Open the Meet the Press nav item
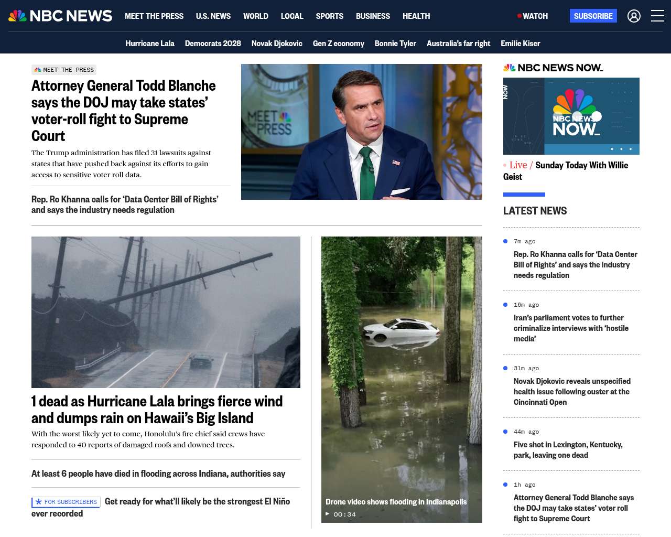This screenshot has height=537, width=671. click(x=154, y=16)
